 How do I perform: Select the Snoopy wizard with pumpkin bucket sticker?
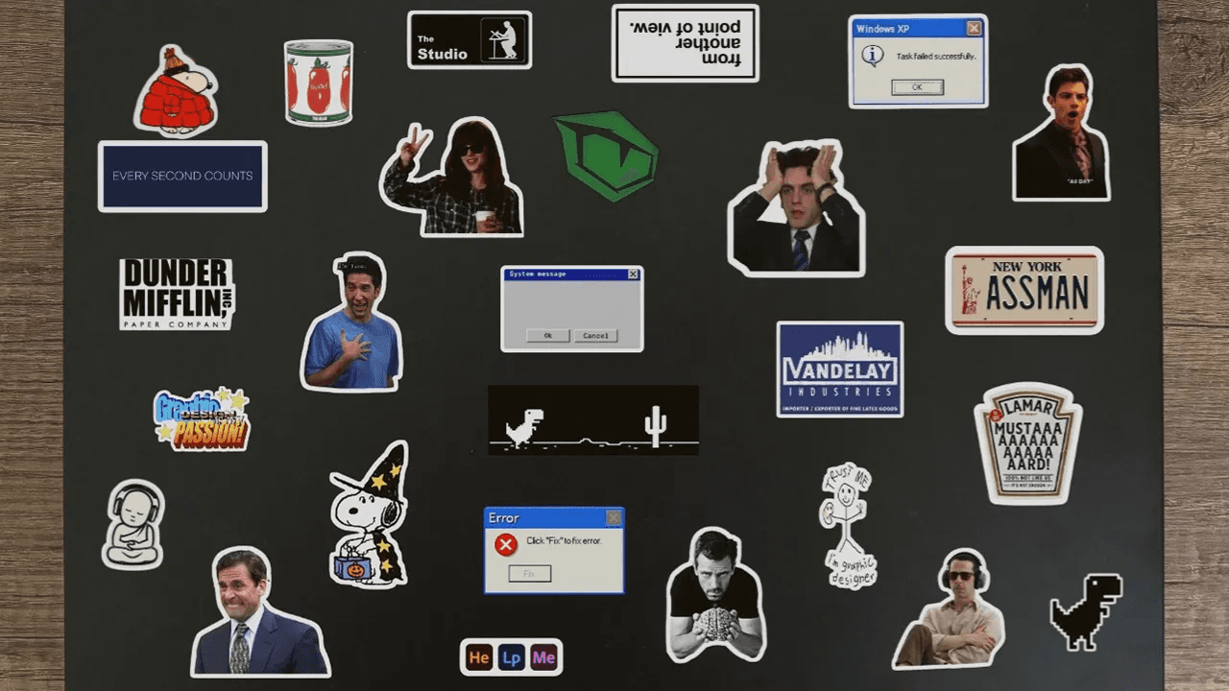point(370,515)
